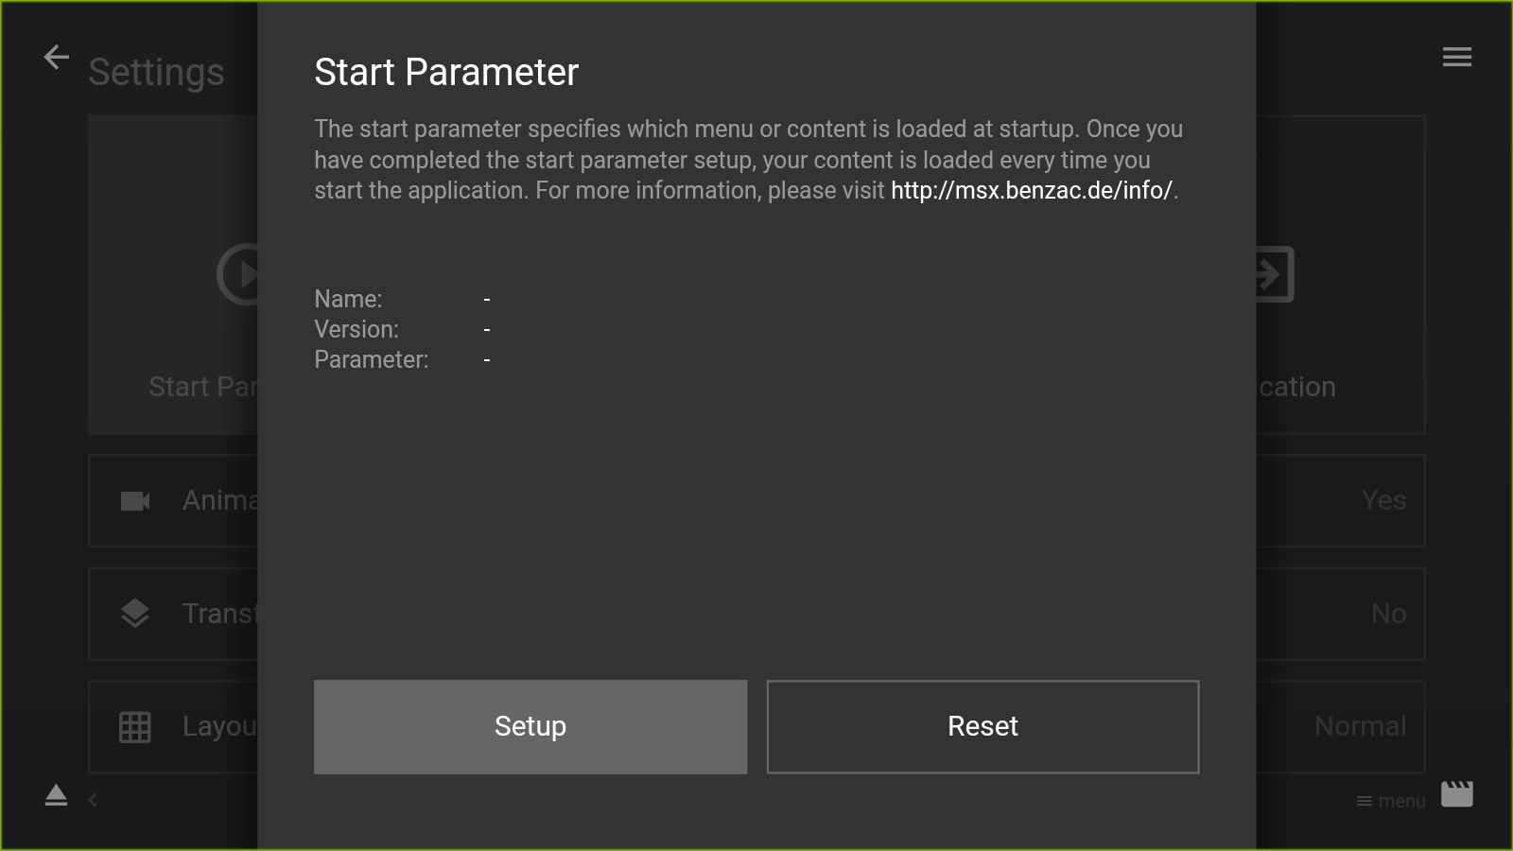Click the Transform layers icon
Image resolution: width=1513 pixels, height=851 pixels.
pyautogui.click(x=135, y=614)
